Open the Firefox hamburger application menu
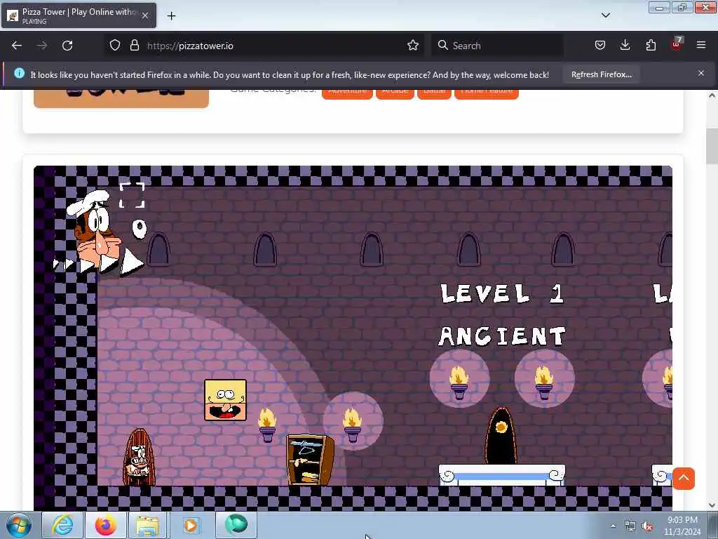The width and height of the screenshot is (718, 539). 700,46
